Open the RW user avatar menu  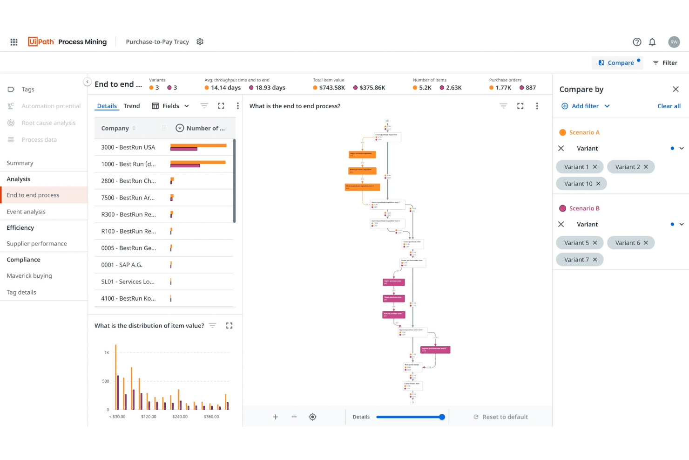[x=674, y=42]
